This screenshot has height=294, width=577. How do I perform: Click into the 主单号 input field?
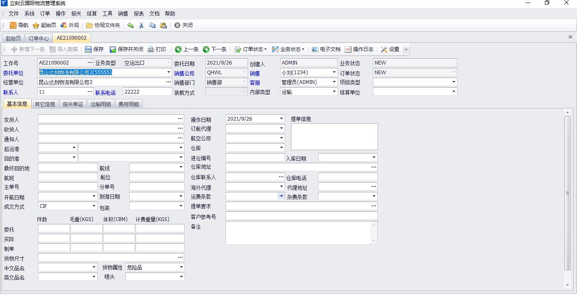[68, 186]
